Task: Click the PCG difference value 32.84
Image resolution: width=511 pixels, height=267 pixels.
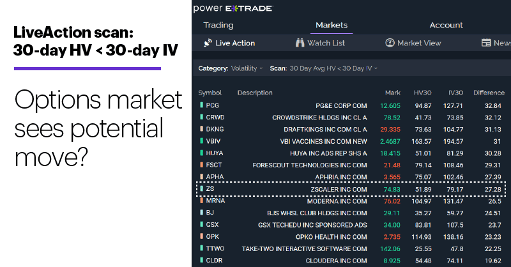Action: click(x=492, y=105)
